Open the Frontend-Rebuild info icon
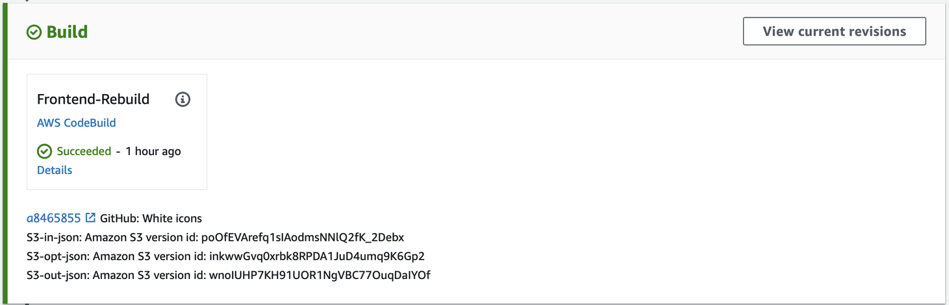949x305 pixels. click(183, 99)
